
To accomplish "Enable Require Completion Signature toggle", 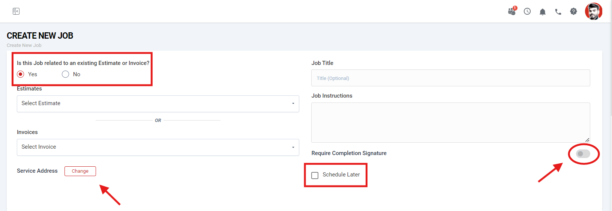I will 583,154.
